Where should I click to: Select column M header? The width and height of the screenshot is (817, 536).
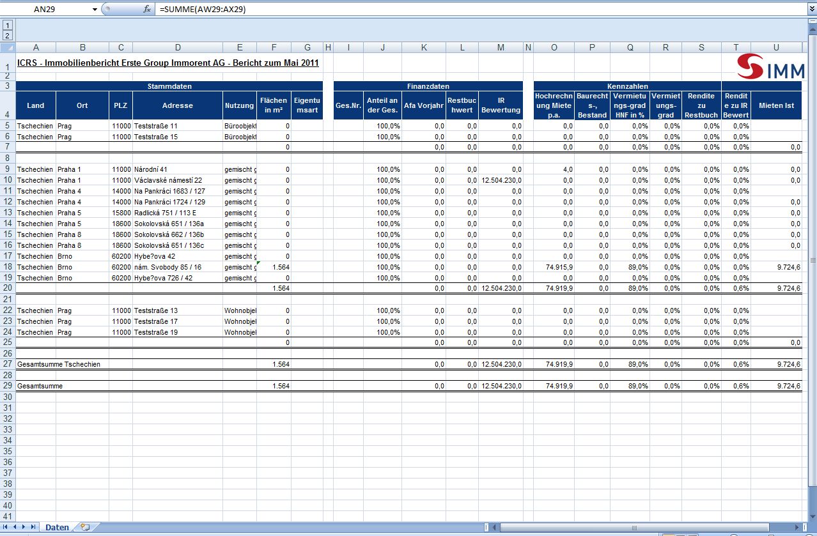click(x=501, y=47)
